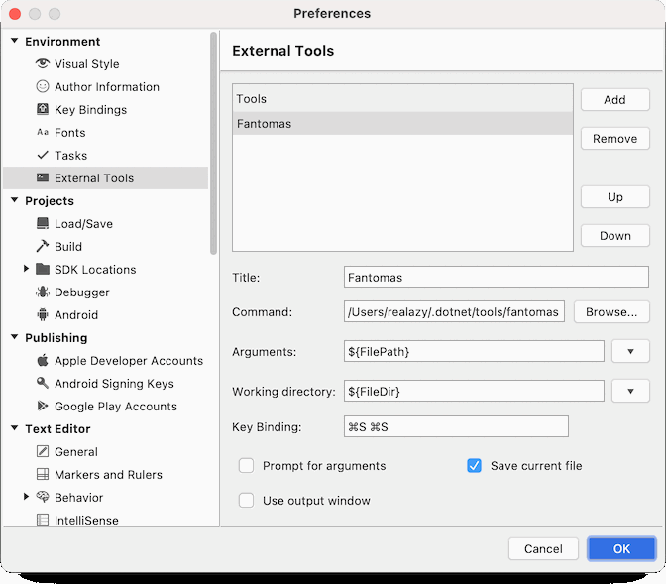
Task: Open the Working directory dropdown arrow
Action: 630,391
